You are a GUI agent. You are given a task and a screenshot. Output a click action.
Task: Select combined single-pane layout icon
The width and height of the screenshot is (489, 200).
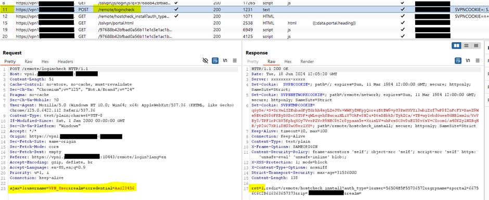click(475, 46)
